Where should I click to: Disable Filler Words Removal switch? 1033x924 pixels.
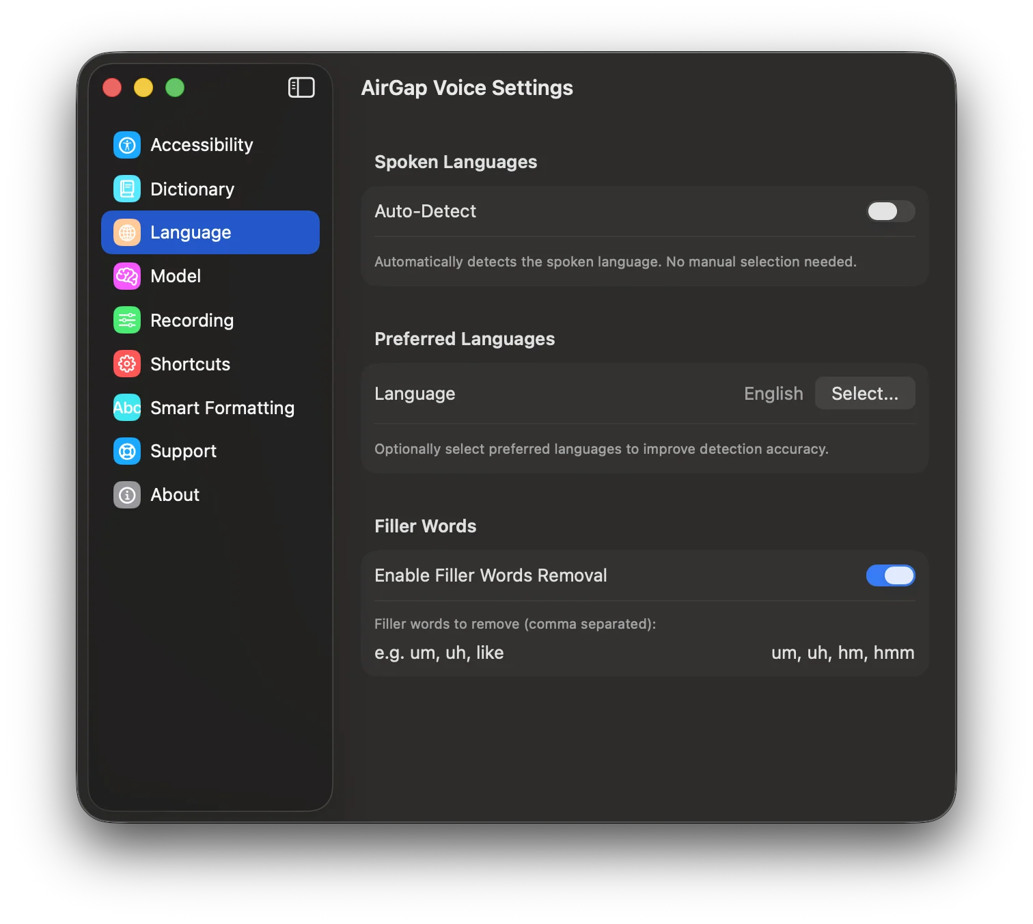click(x=891, y=575)
